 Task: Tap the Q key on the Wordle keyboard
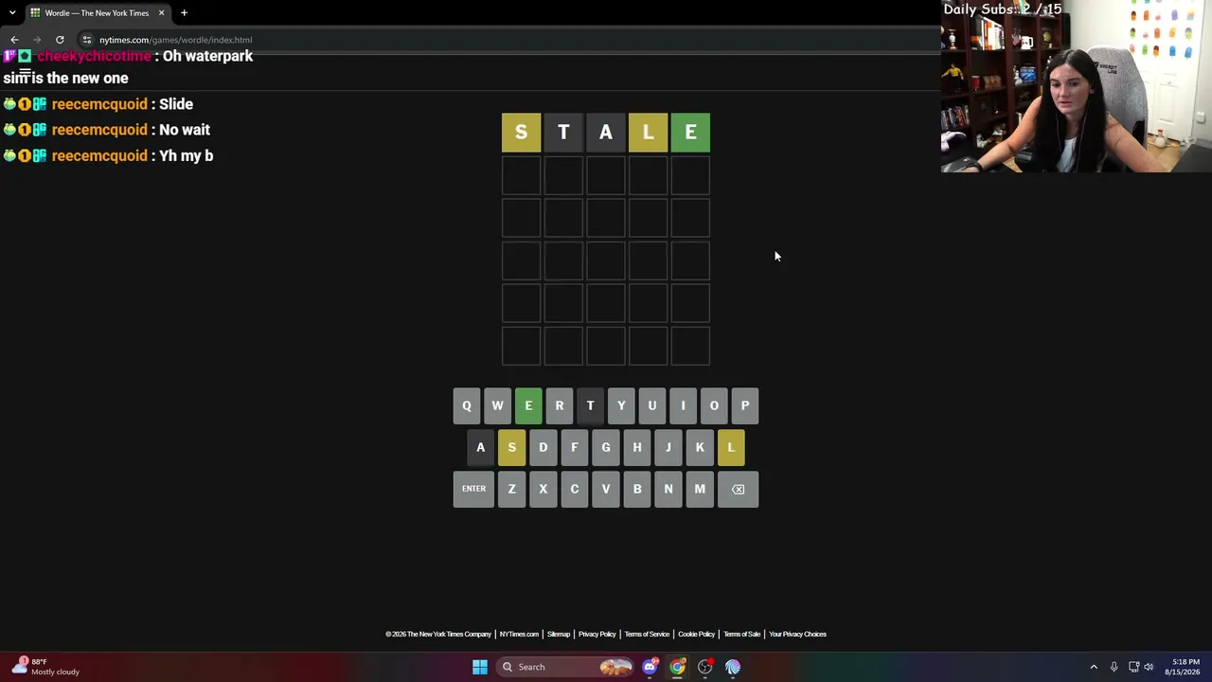466,405
